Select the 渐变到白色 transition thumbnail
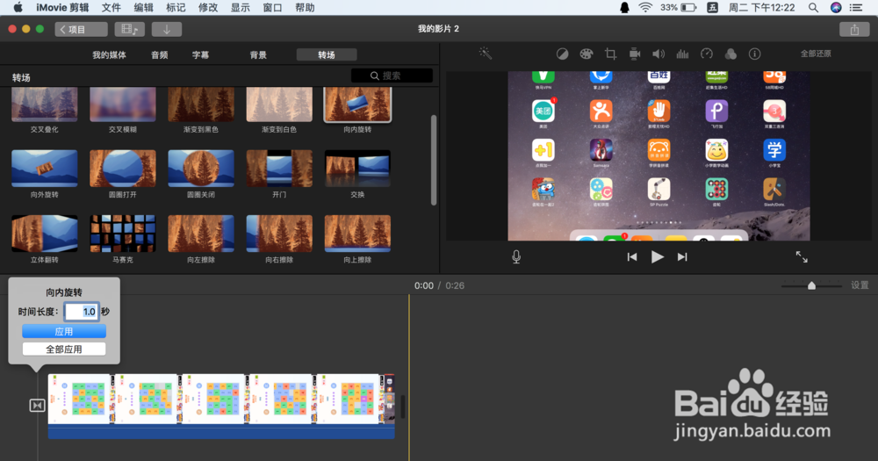Viewport: 878px width, 461px height. click(279, 104)
